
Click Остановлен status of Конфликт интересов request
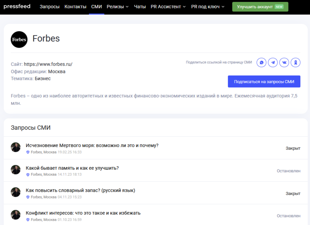click(289, 216)
